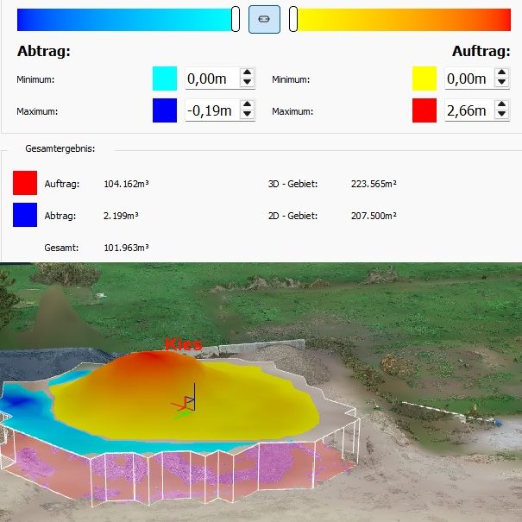Decrease Auftrag minimum with the down arrow
The height and width of the screenshot is (522, 522).
502,85
